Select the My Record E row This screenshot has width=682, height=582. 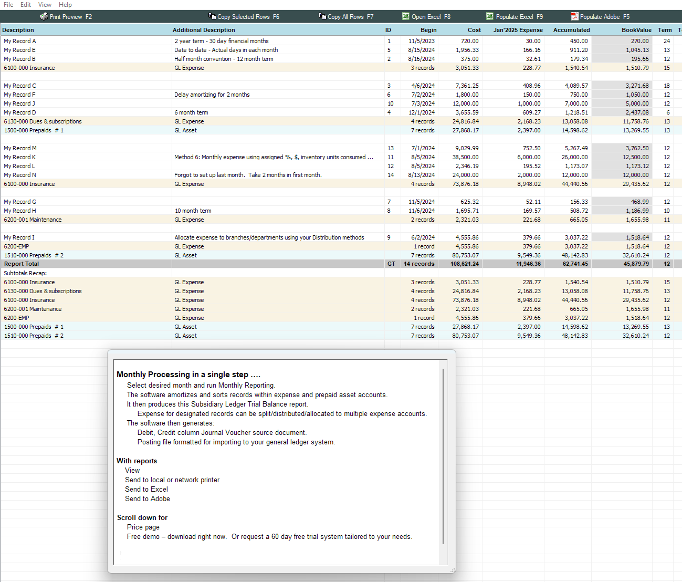pyautogui.click(x=341, y=50)
